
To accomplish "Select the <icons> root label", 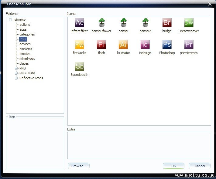I will (x=20, y=20).
